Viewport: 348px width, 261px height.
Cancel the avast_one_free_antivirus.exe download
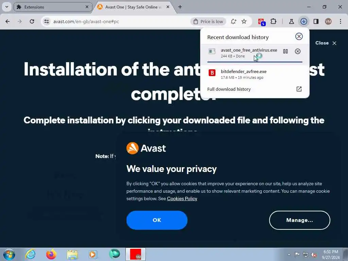tap(298, 52)
